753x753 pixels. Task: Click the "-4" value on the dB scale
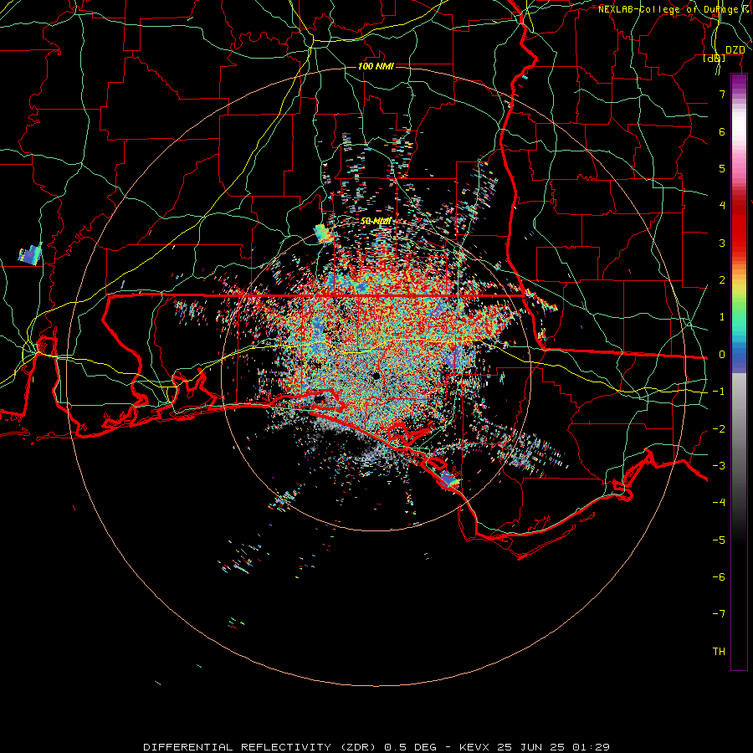click(x=719, y=503)
